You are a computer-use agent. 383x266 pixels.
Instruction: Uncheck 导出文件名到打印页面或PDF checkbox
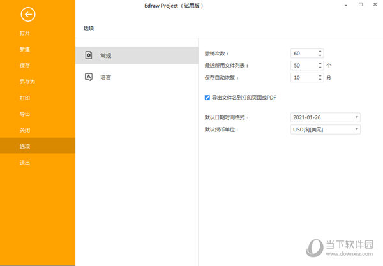point(207,98)
